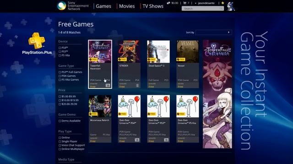Click FREE badge on Doki-Doki Universe PS Vita
This screenshot has height=164, width=293.
click(x=181, y=114)
